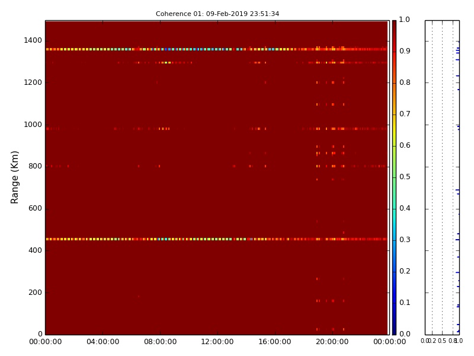The height and width of the screenshot is (356, 474).
Task: Click the colorbar 0.3 tick label
Action: pyautogui.click(x=405, y=240)
